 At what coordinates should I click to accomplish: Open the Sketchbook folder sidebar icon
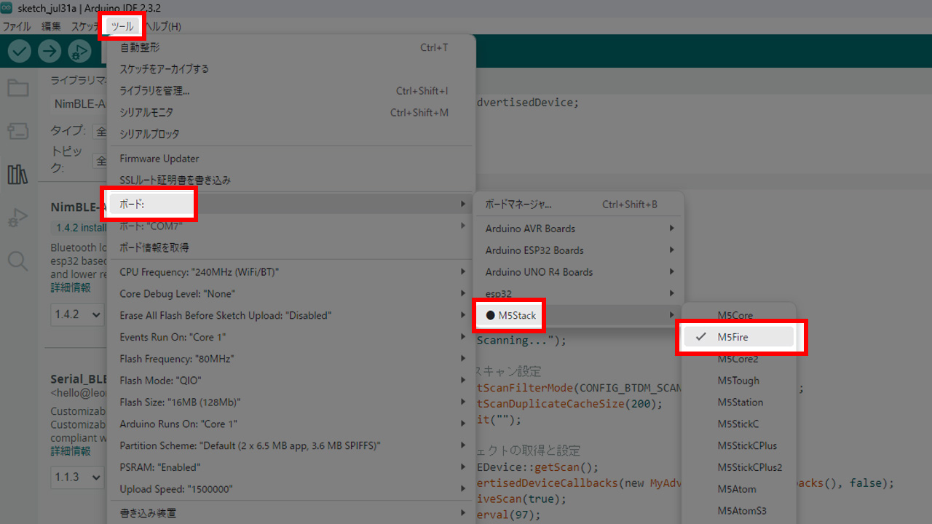(x=17, y=89)
